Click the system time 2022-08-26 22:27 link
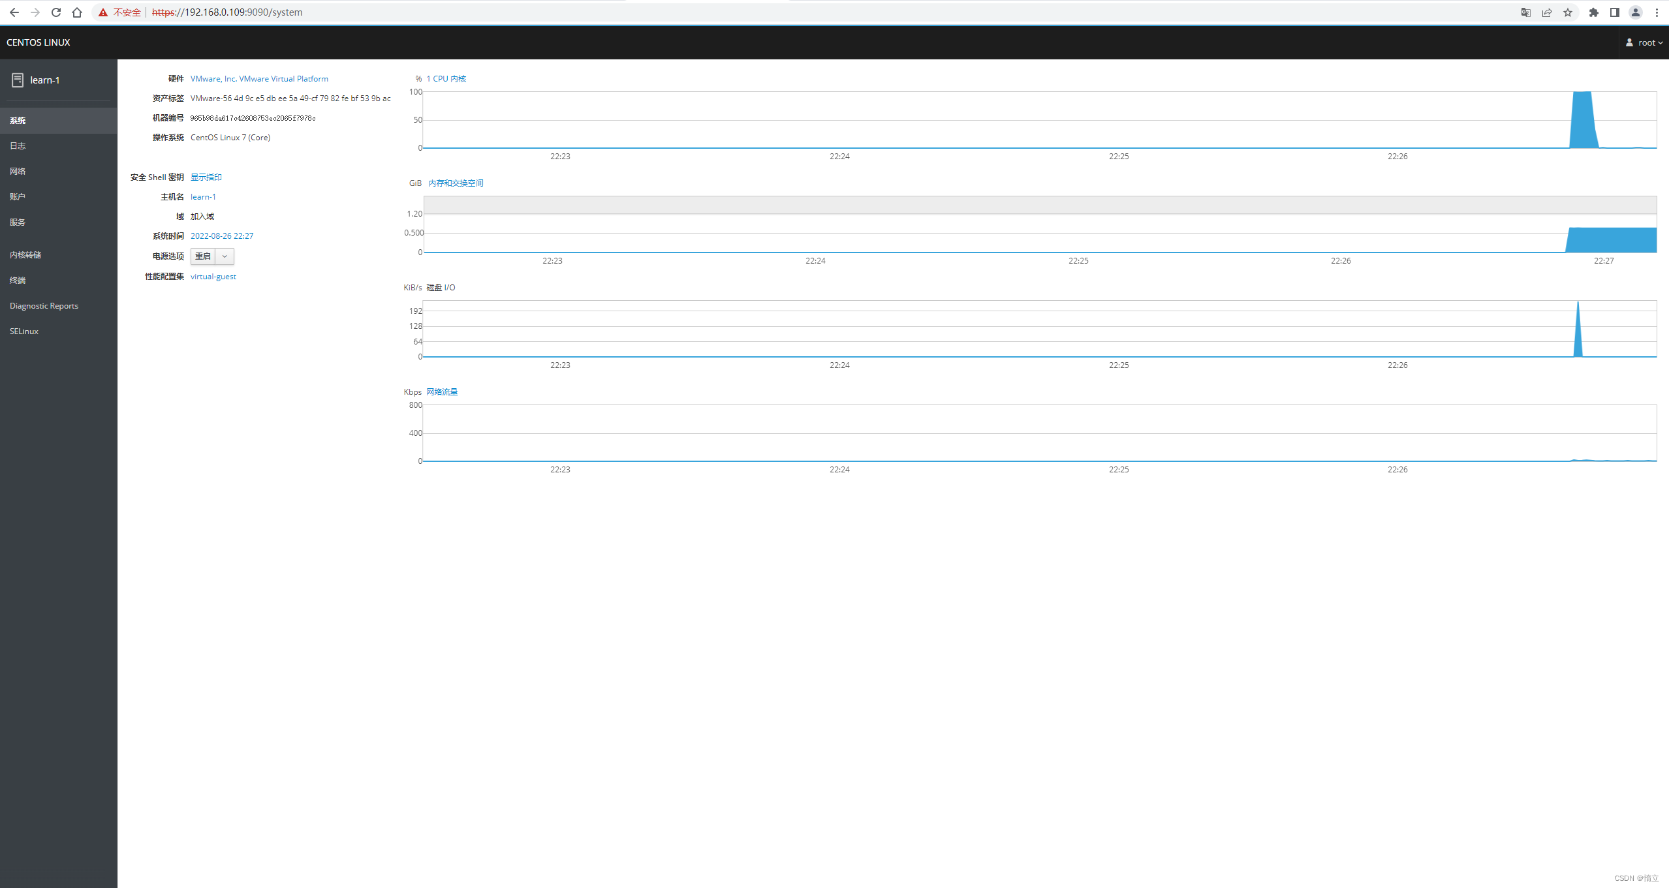 tap(221, 236)
